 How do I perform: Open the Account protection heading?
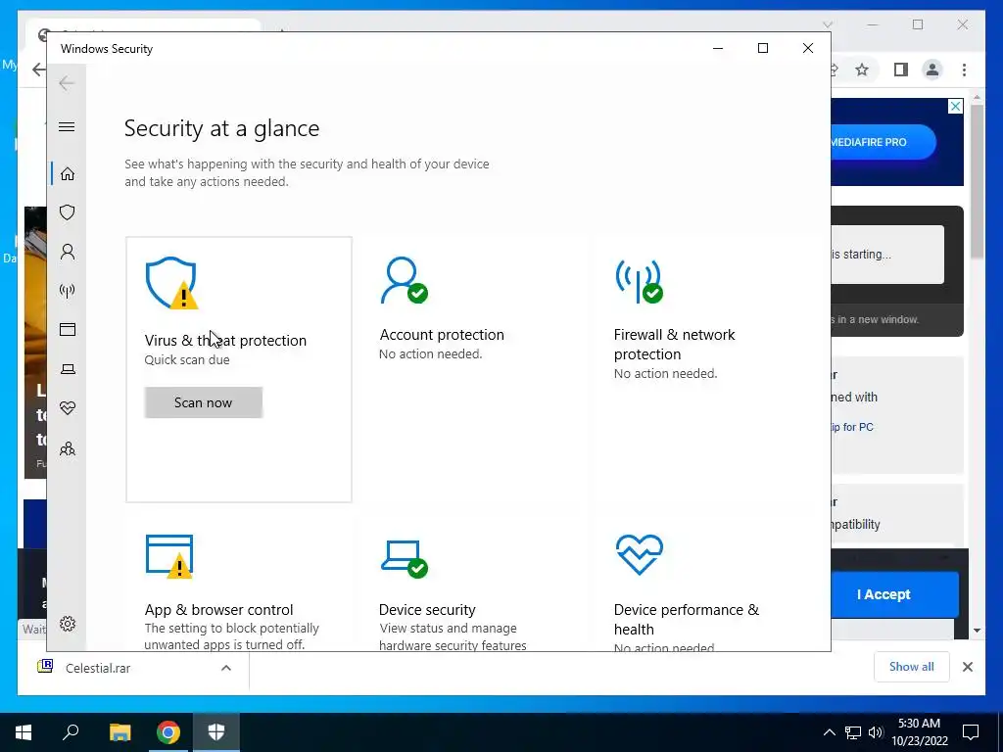[x=442, y=335]
